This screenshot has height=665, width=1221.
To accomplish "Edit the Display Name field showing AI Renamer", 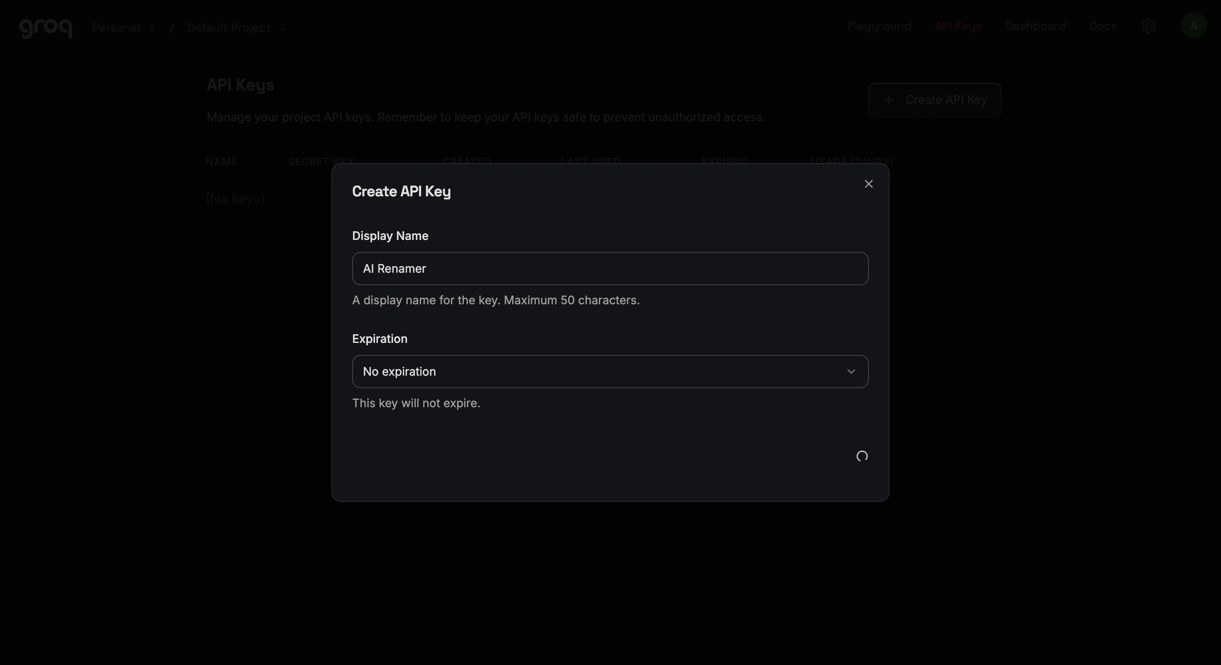I will [610, 269].
